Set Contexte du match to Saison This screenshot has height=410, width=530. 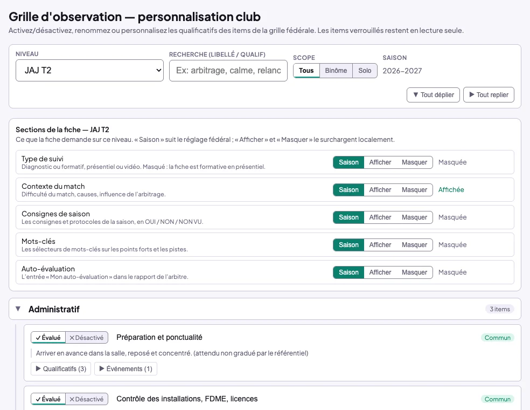pyautogui.click(x=348, y=189)
